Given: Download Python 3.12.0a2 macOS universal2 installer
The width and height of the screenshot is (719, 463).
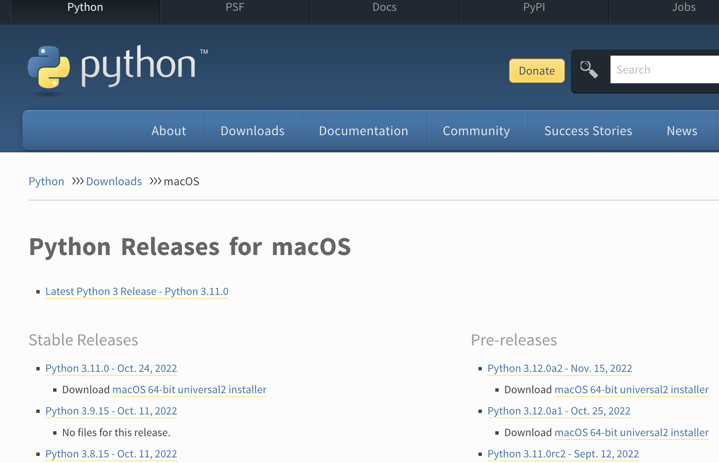Looking at the screenshot, I should [631, 389].
